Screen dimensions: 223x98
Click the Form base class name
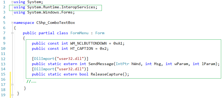pyautogui.click(x=100, y=33)
